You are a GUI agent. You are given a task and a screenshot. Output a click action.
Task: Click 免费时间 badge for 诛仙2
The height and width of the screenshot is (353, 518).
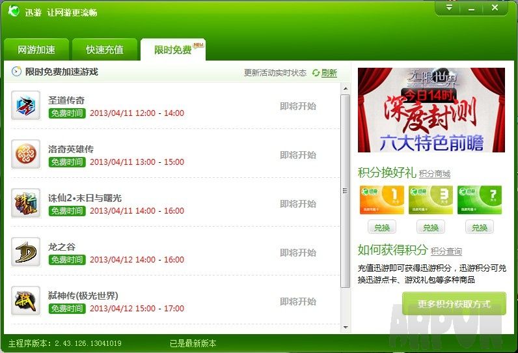(67, 211)
